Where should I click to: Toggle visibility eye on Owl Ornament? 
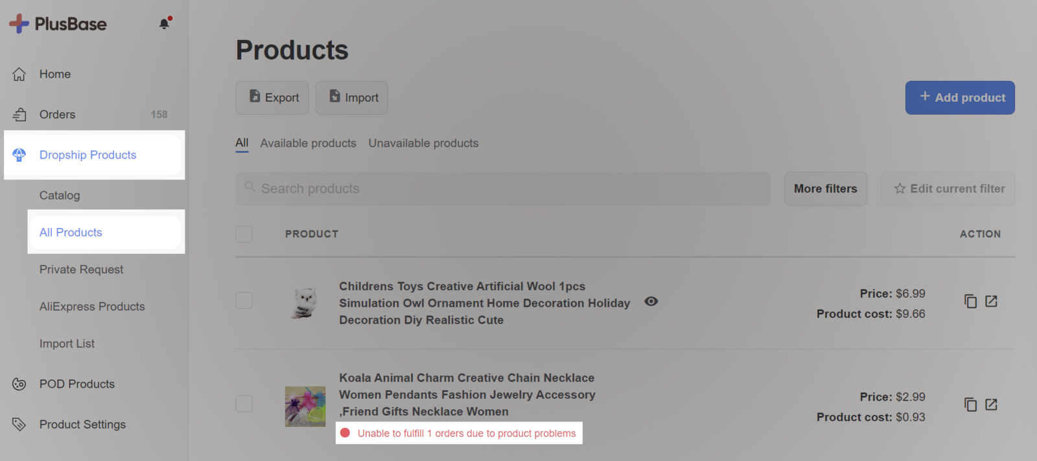[651, 301]
